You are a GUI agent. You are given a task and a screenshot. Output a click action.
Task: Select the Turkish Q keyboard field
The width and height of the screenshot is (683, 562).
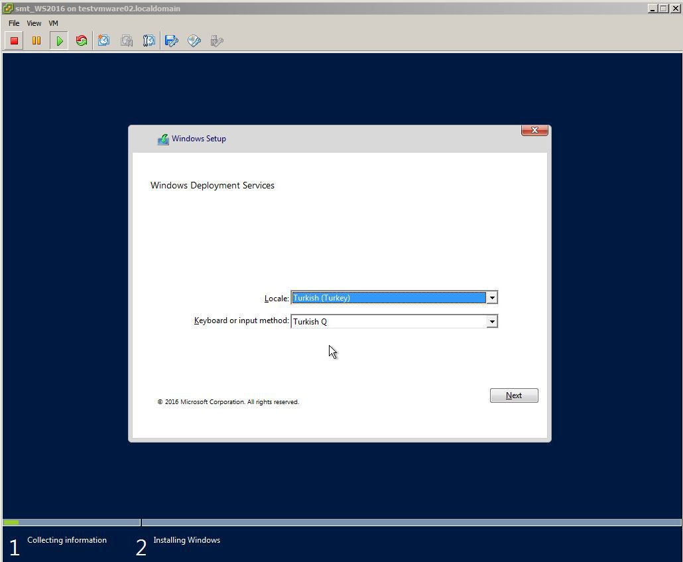click(385, 321)
